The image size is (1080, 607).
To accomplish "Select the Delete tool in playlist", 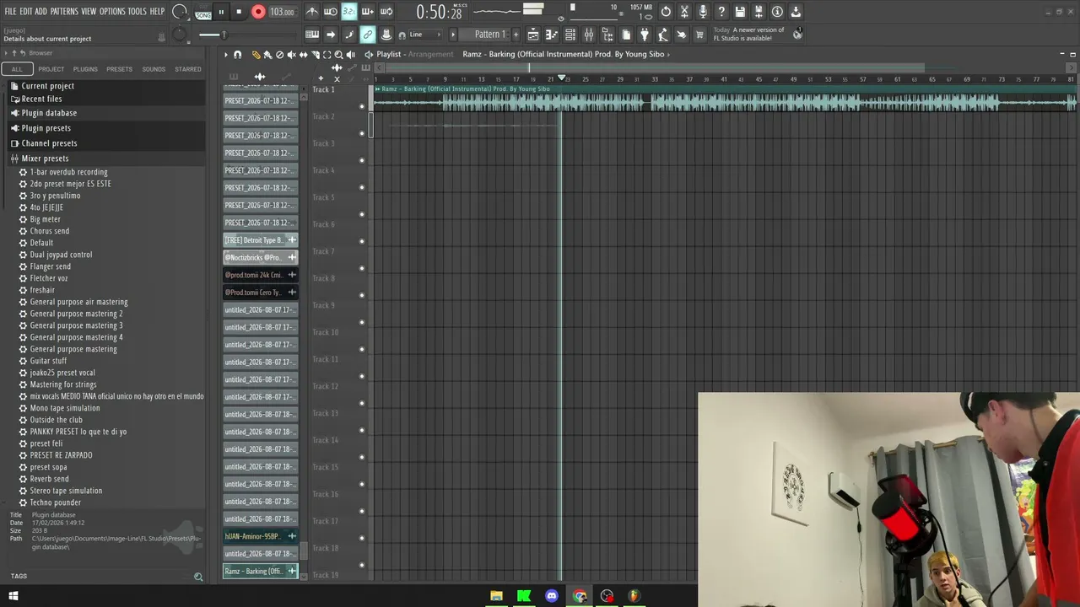I will [x=280, y=55].
